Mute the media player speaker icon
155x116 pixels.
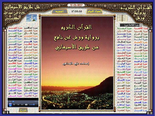(x=26, y=104)
